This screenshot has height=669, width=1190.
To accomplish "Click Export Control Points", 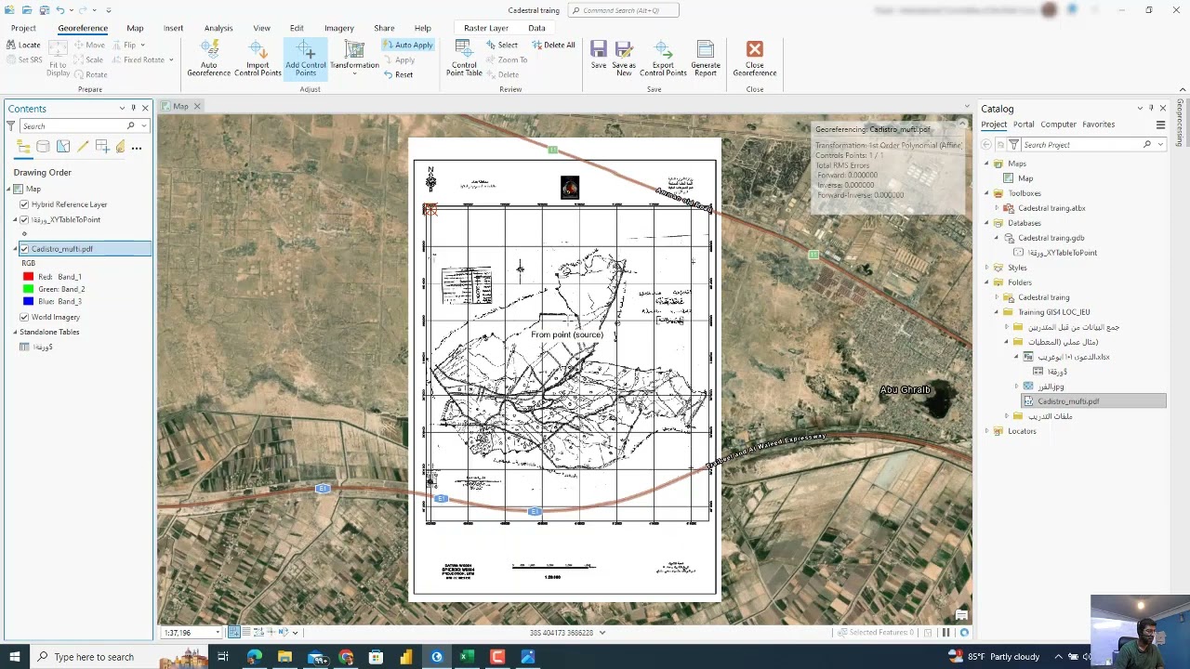I will pyautogui.click(x=663, y=59).
